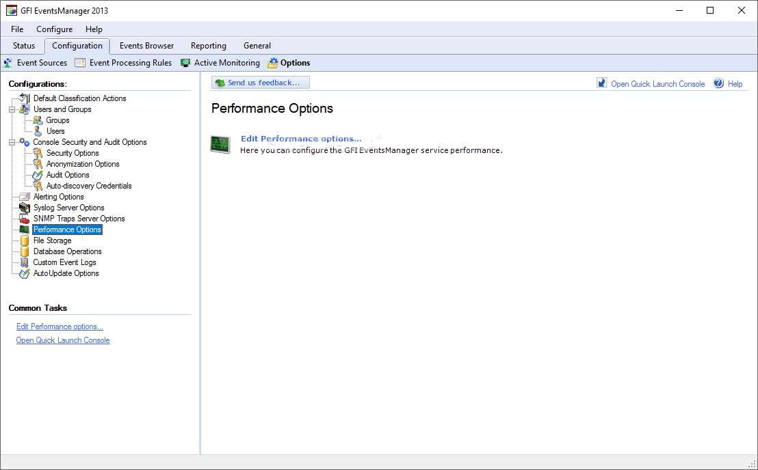Select Anonymization Options in the tree
Image resolution: width=758 pixels, height=470 pixels.
(83, 164)
